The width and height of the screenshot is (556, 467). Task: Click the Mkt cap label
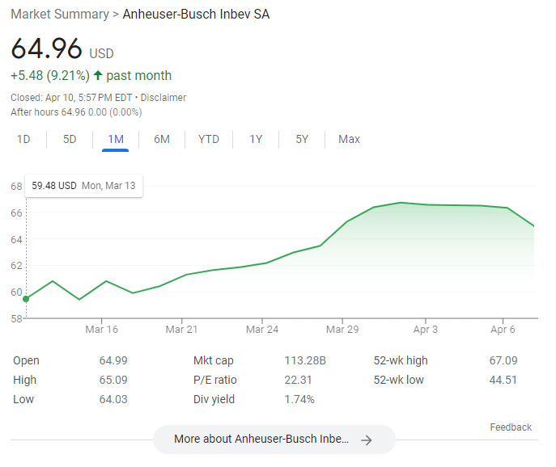pyautogui.click(x=214, y=360)
